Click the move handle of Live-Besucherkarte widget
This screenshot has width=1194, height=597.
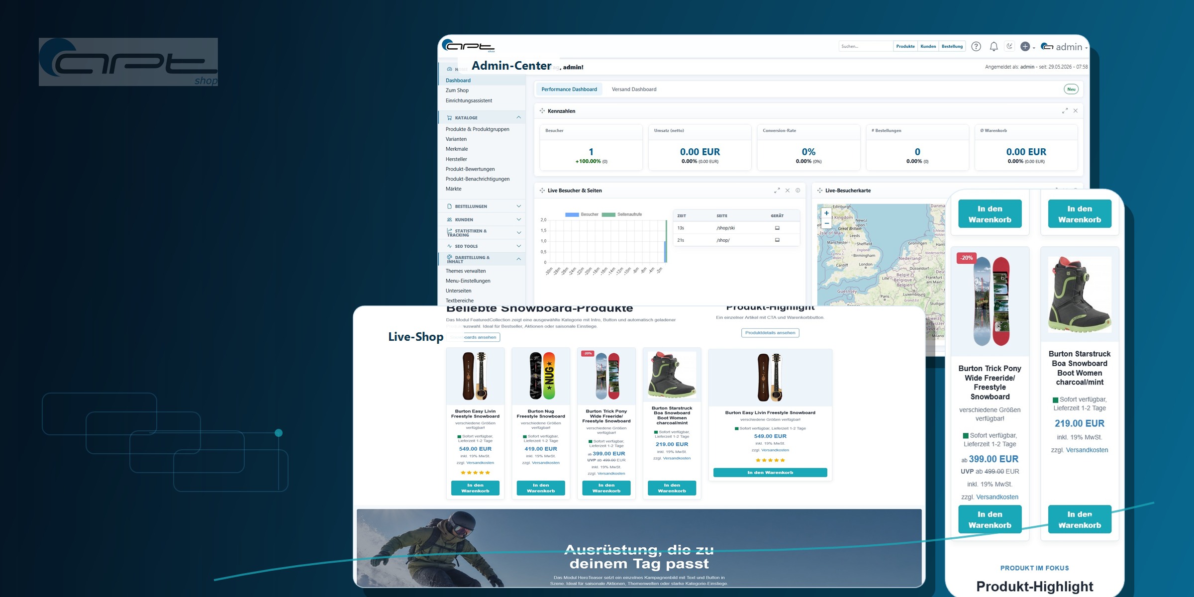click(820, 191)
